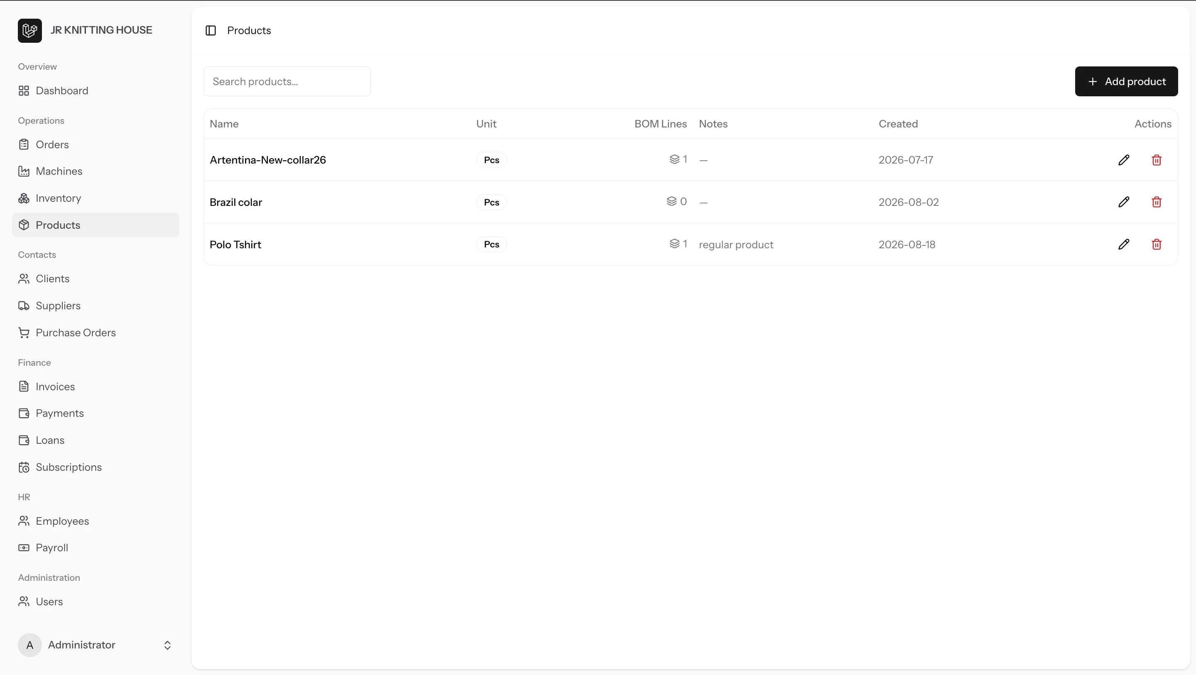Click the Pcs badge for Brazil colar
The image size is (1196, 675).
coord(491,202)
